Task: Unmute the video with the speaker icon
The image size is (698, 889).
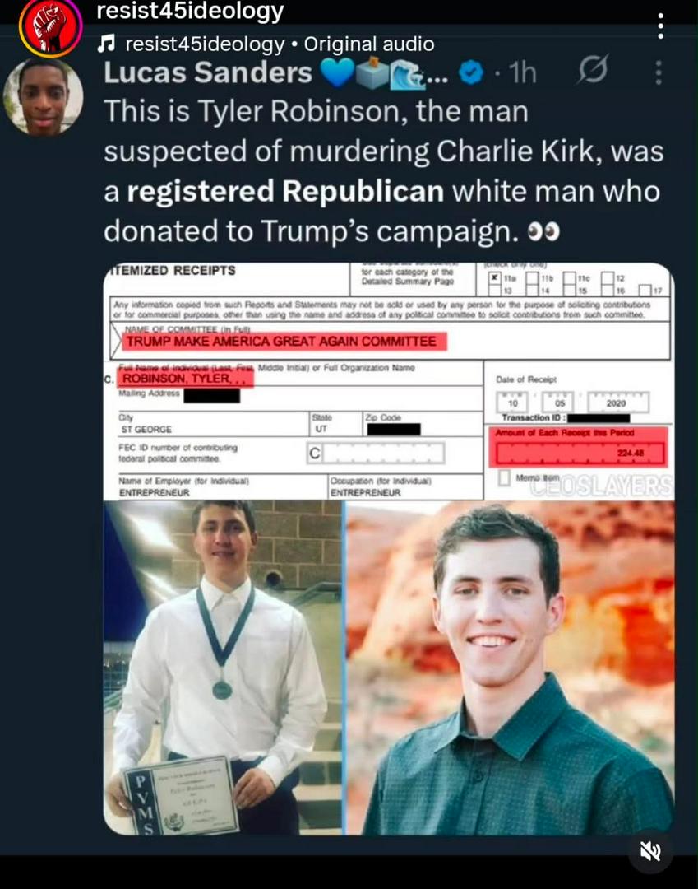Action: click(x=650, y=851)
